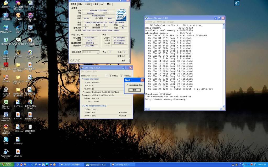Image resolution: width=268 pixels, height=167 pixels.
Task: Open the Help menu in Core Temp
Action: pos(95,71)
